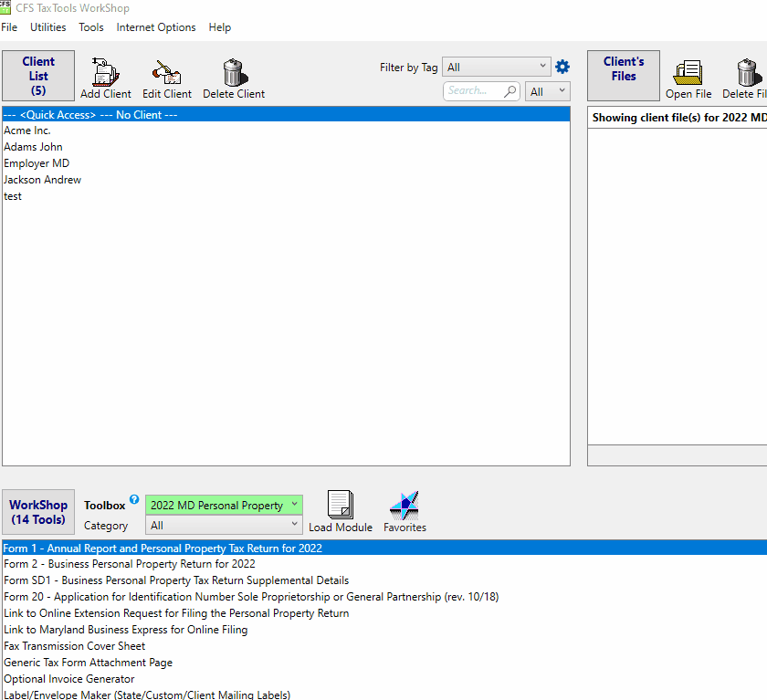The image size is (767, 700).
Task: Open the All dropdown beside the search box
Action: (x=547, y=91)
